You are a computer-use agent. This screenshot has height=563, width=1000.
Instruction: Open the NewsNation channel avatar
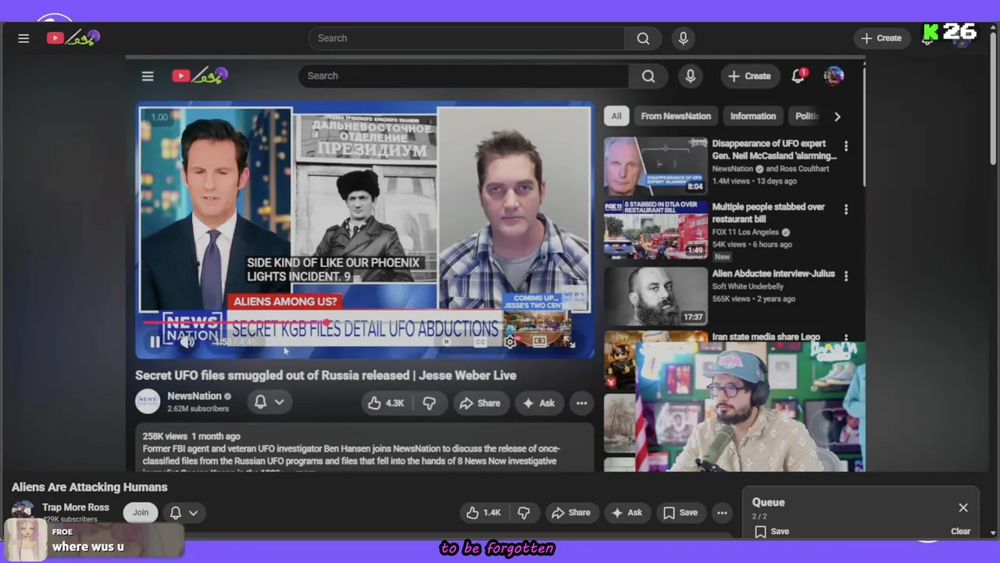148,402
